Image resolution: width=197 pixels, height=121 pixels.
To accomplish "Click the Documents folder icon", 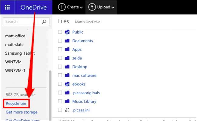I will [x=67, y=41].
